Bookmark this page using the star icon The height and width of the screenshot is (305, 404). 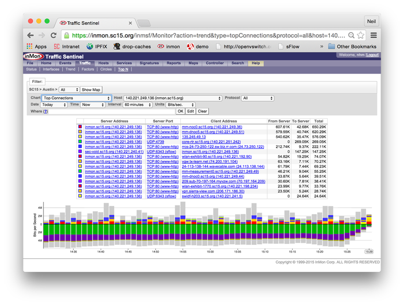361,35
